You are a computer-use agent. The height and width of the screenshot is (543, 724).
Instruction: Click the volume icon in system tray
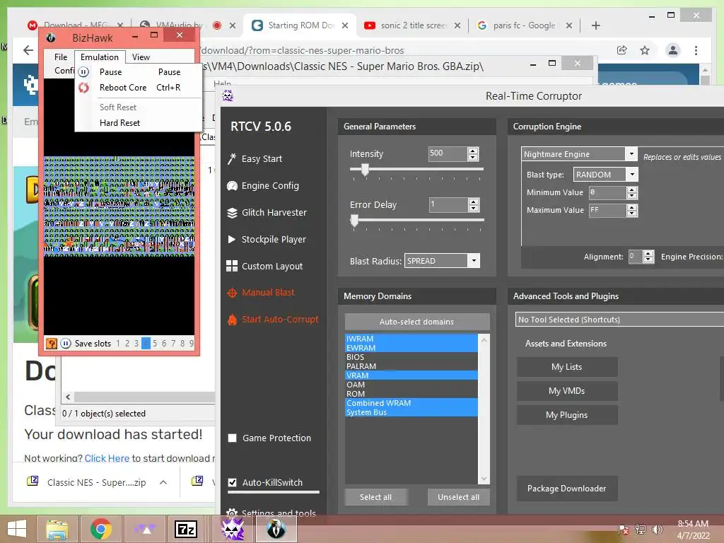658,529
